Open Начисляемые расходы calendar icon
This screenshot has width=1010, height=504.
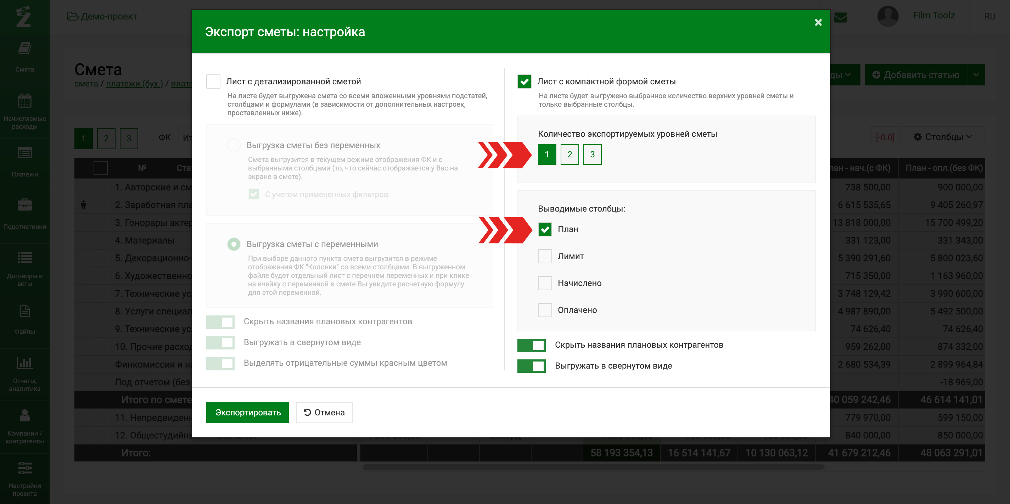(24, 101)
